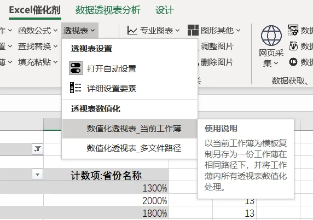
Task: Click the top data gear icon right of globe
Action: point(293,30)
